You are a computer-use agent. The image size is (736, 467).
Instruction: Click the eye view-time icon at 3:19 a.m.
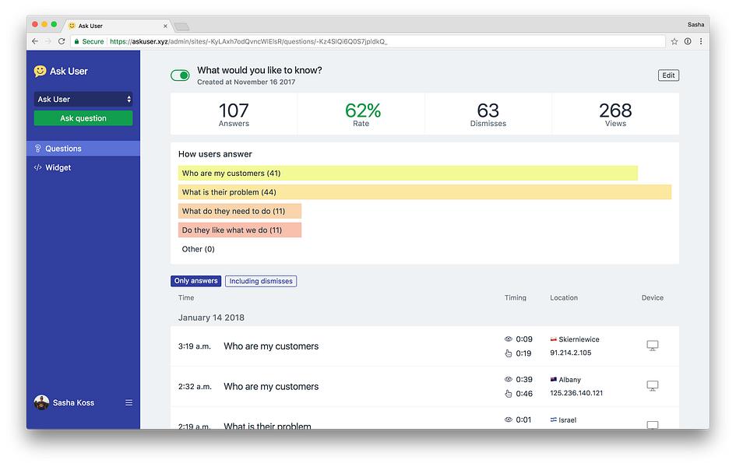508,339
